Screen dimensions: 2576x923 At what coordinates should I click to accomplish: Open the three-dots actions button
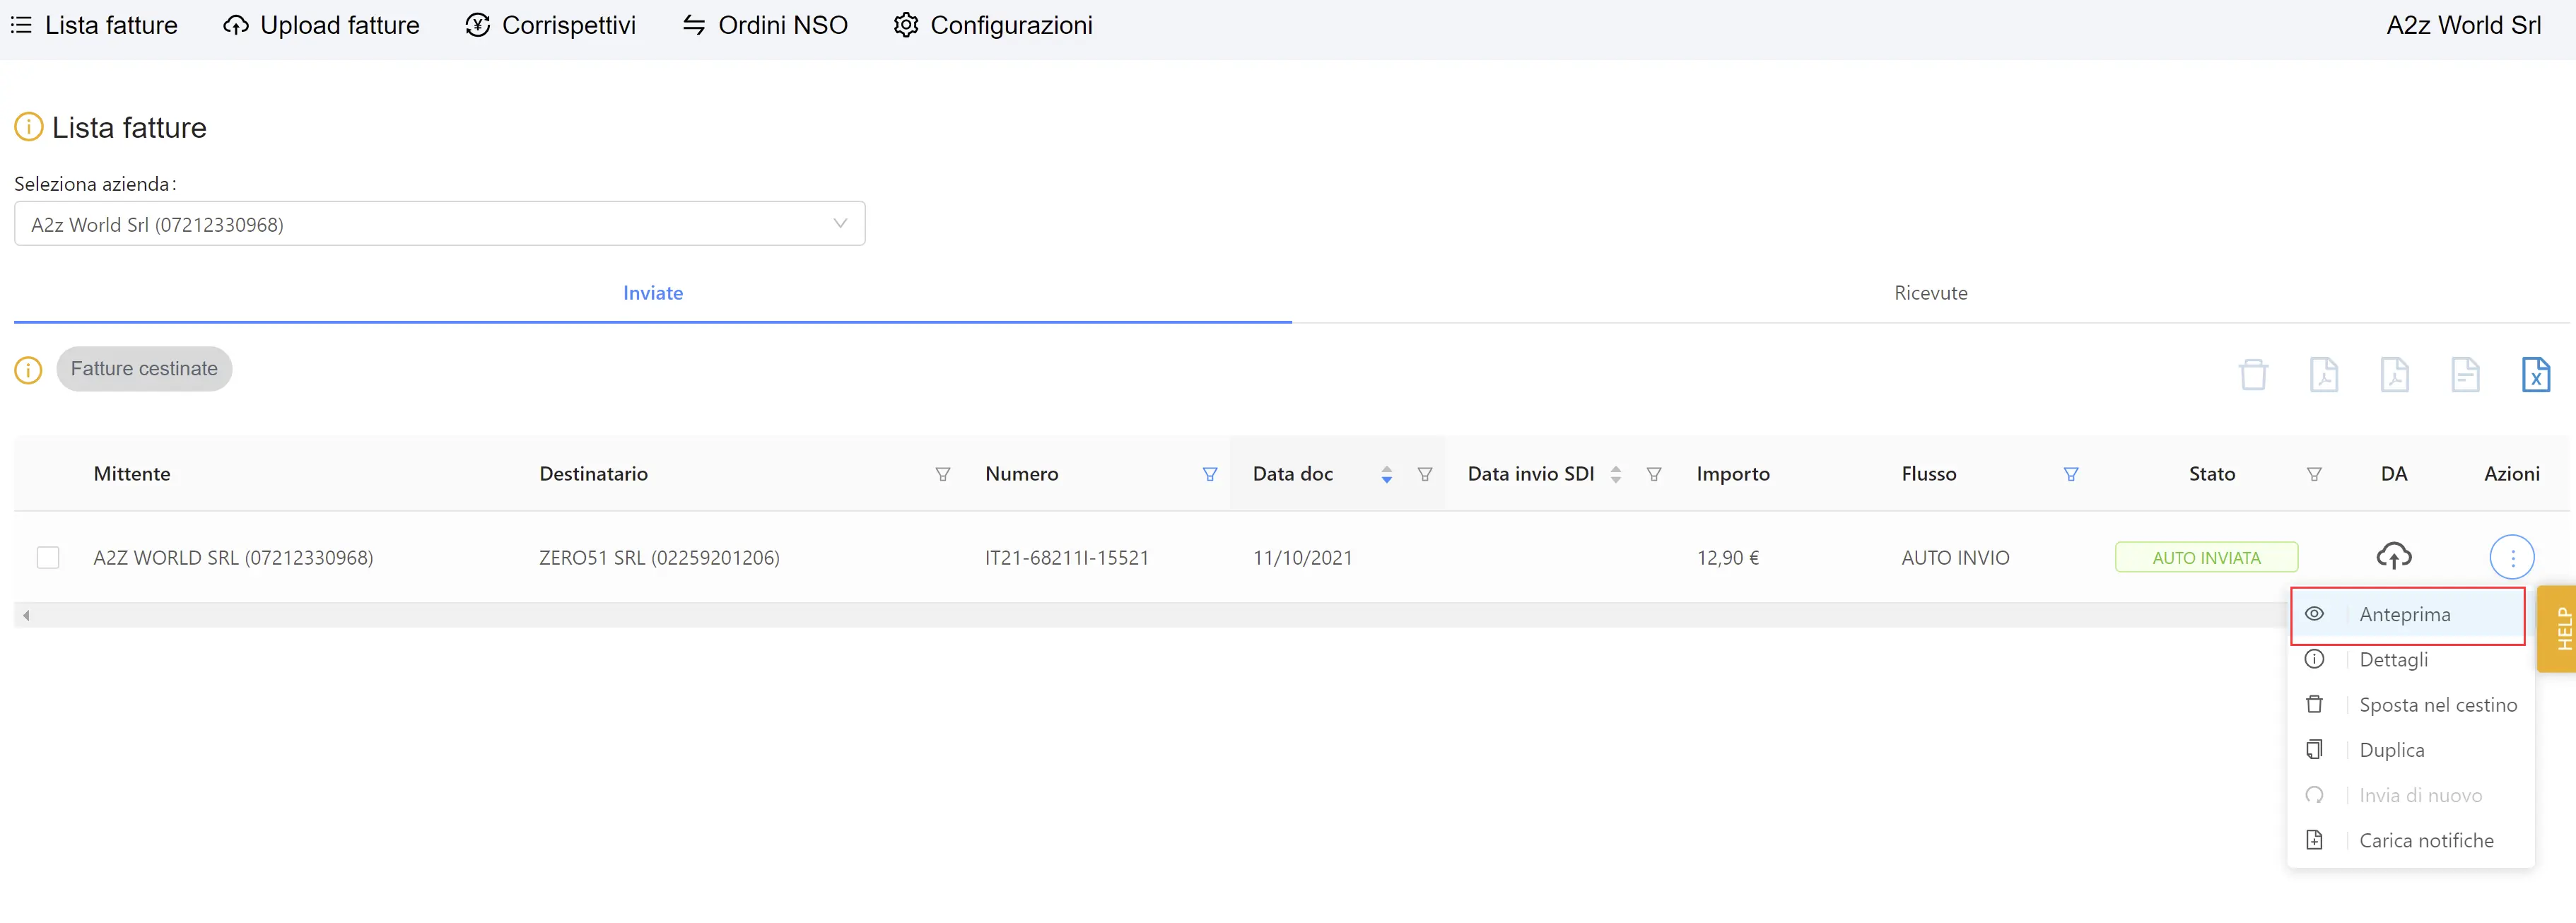pos(2511,557)
